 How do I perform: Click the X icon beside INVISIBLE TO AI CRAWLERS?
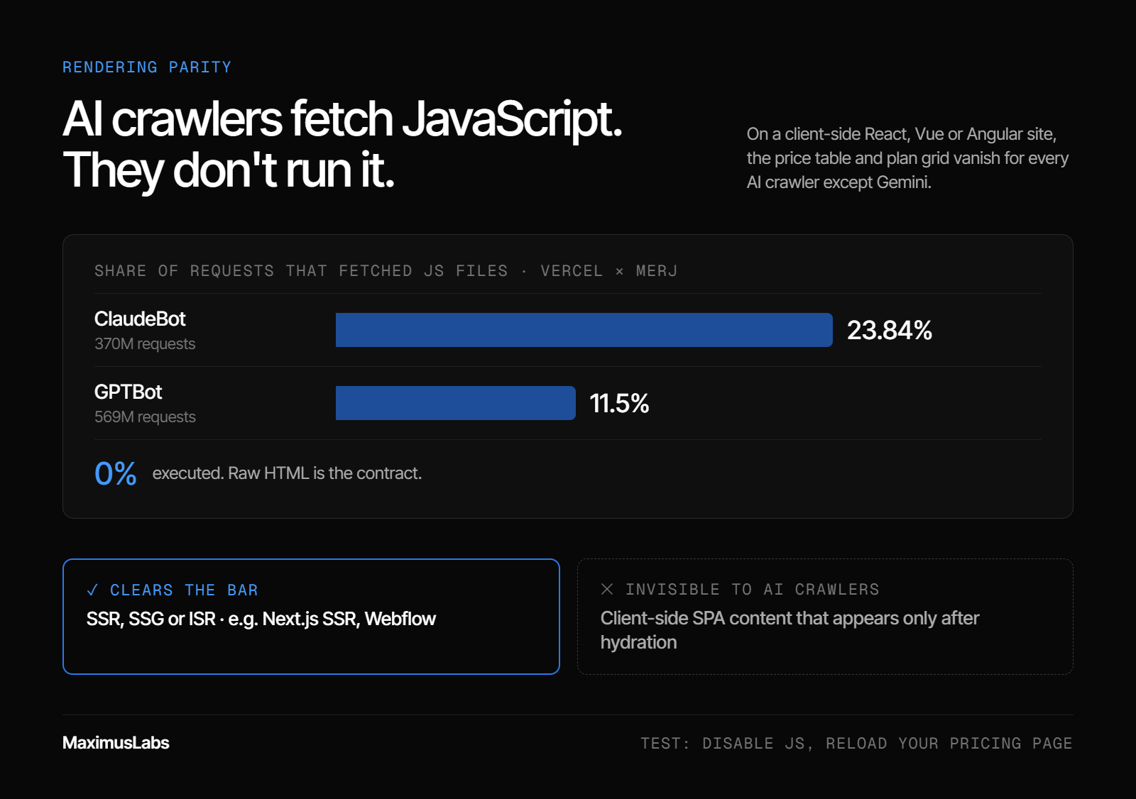point(607,589)
